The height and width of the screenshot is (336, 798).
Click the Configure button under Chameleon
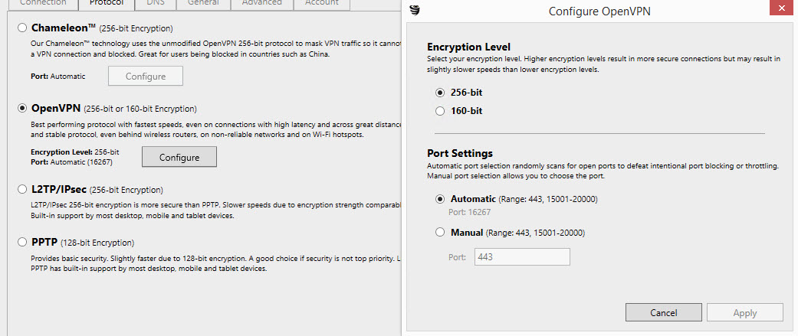146,77
